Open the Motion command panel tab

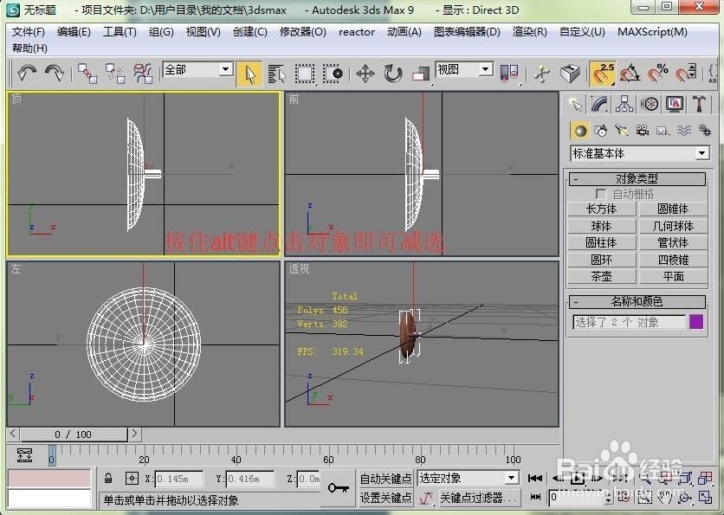click(650, 104)
